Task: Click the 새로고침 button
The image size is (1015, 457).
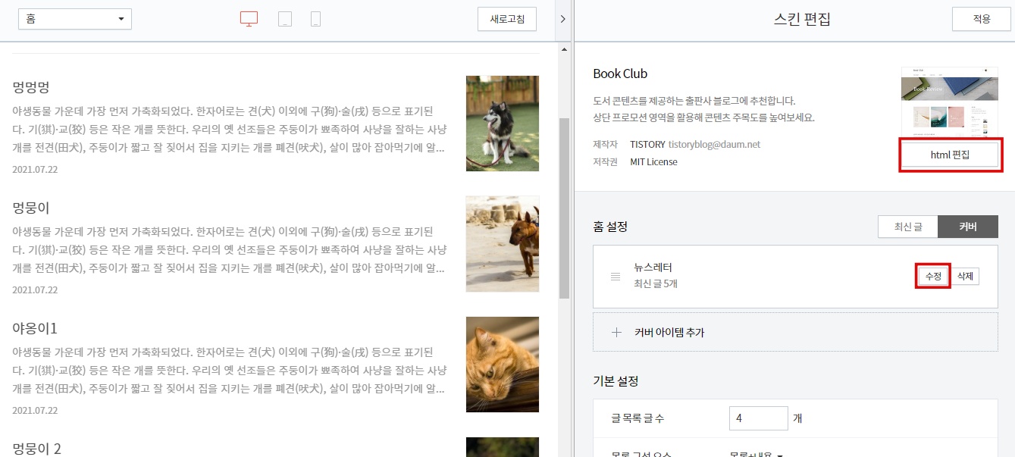Action: (507, 19)
